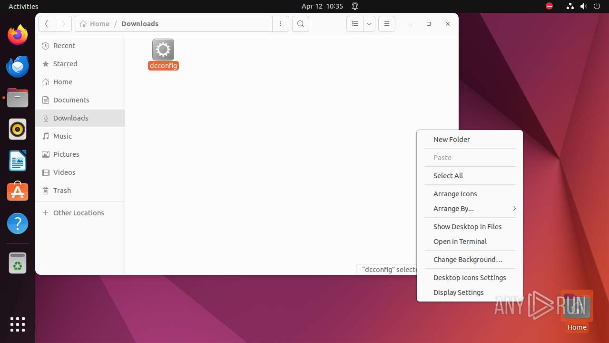Open the view options dropdown arrow
The width and height of the screenshot is (609, 343).
[x=369, y=24]
